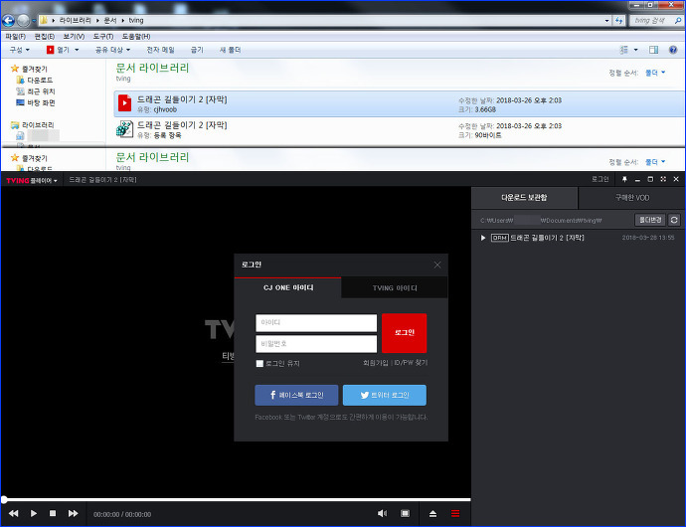Open 파일(F) menu in Explorer
This screenshot has width=686, height=527.
pos(15,37)
